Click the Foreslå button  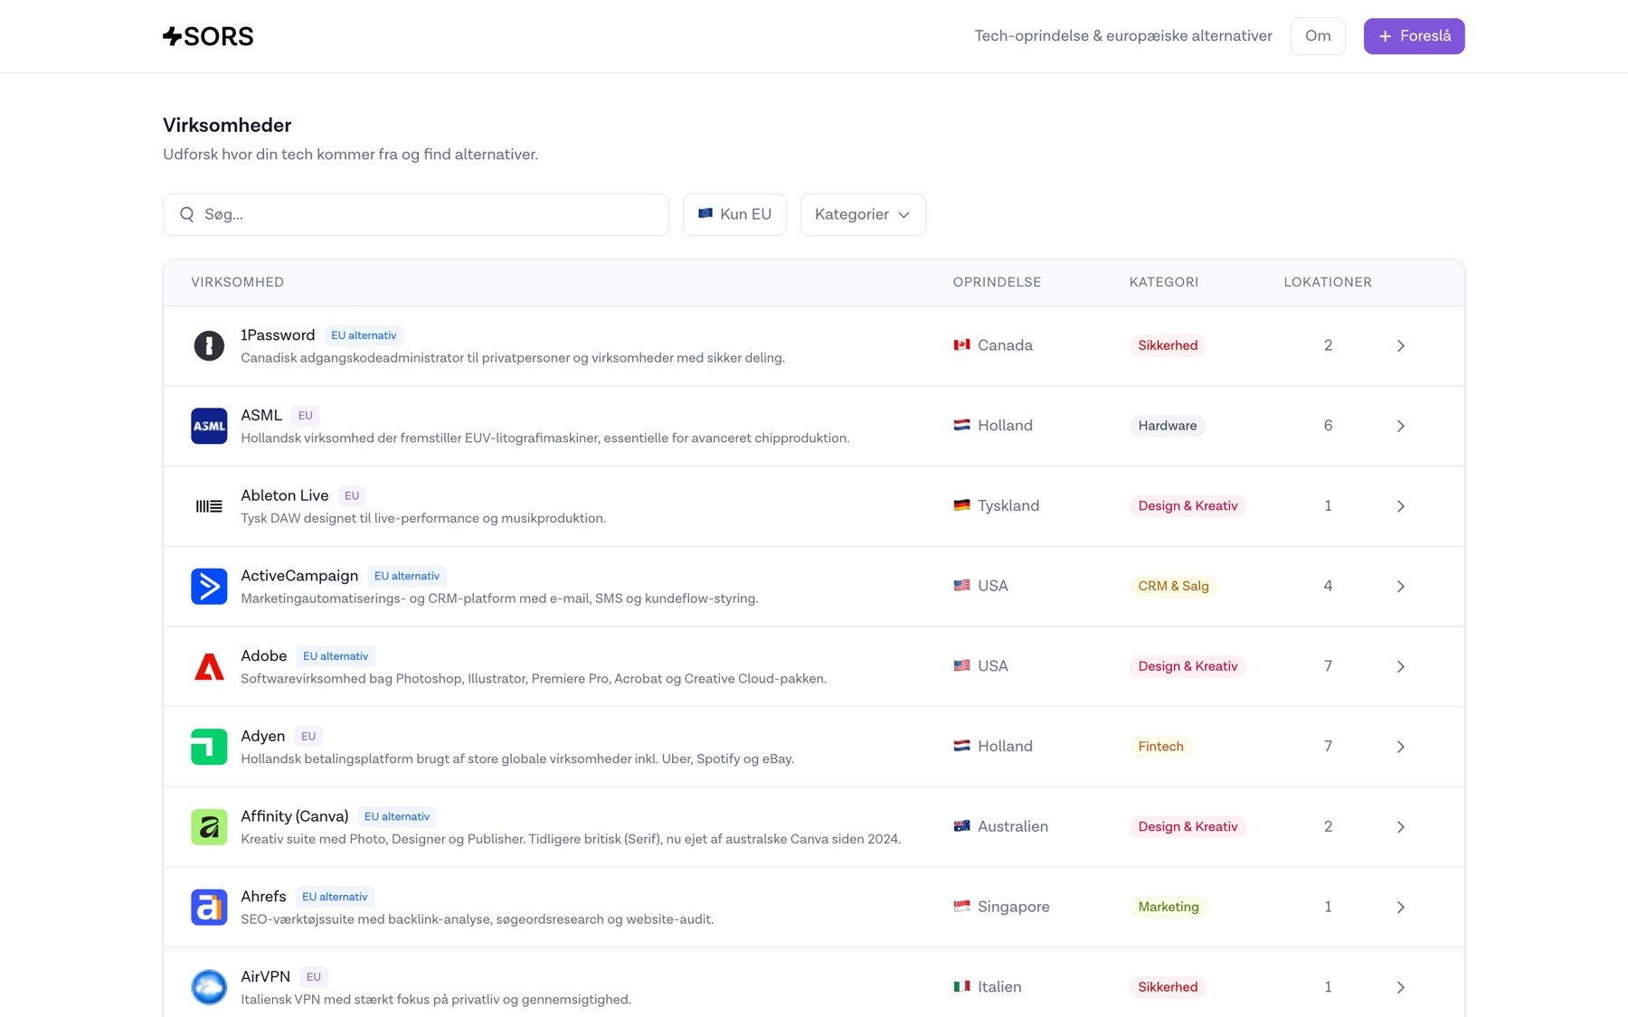coord(1414,36)
